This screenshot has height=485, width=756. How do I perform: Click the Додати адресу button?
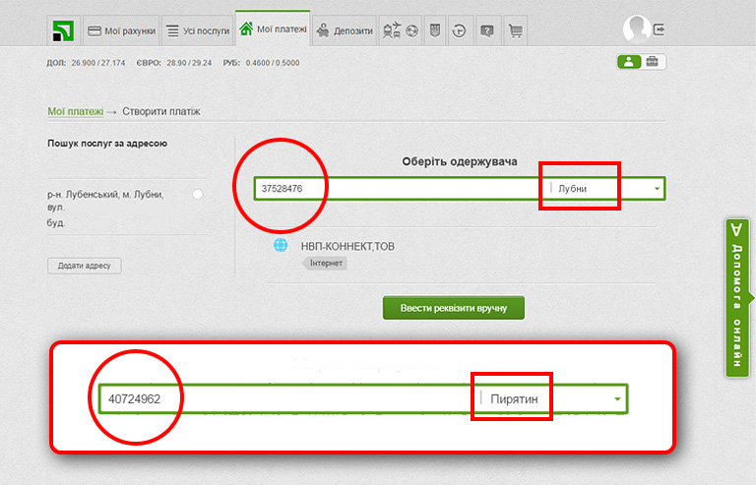[x=85, y=266]
